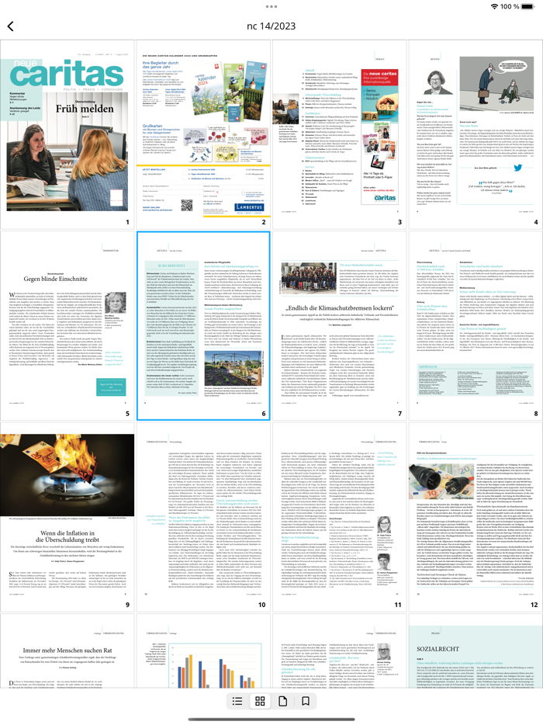Open page 7 'Endlich die Klimaschutzbremsen lockern'

click(x=339, y=326)
